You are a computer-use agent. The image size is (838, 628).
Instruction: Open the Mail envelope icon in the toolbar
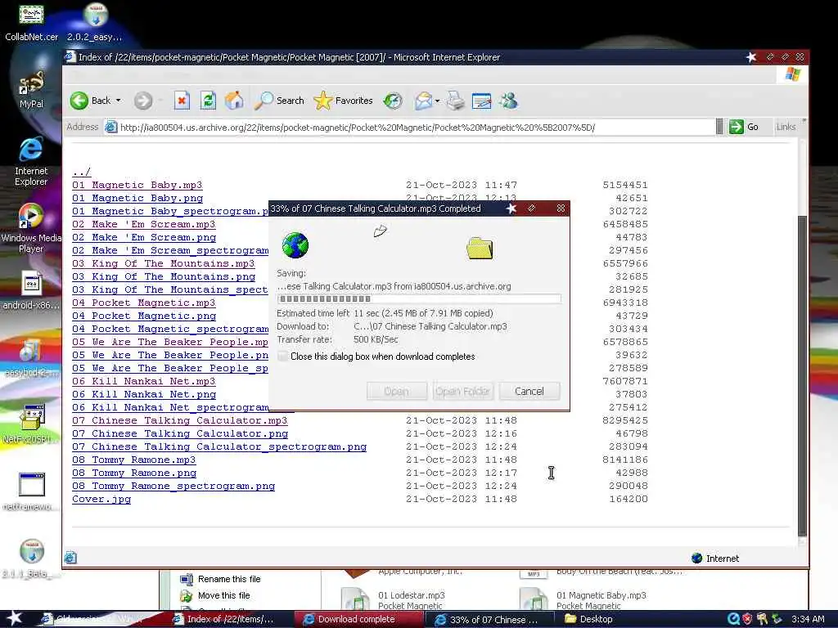(423, 101)
